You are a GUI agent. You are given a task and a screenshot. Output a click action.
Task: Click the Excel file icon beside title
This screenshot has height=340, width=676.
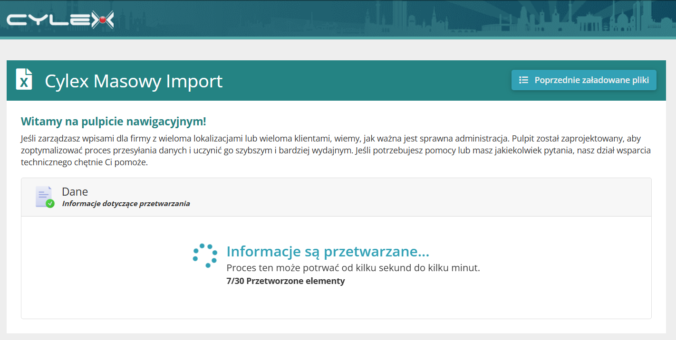coord(24,80)
